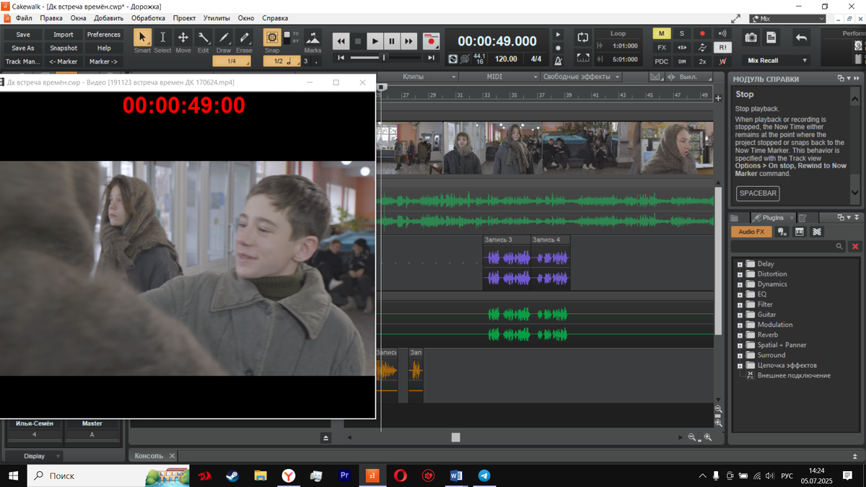Select the Select tool
The image size is (866, 487).
162,38
